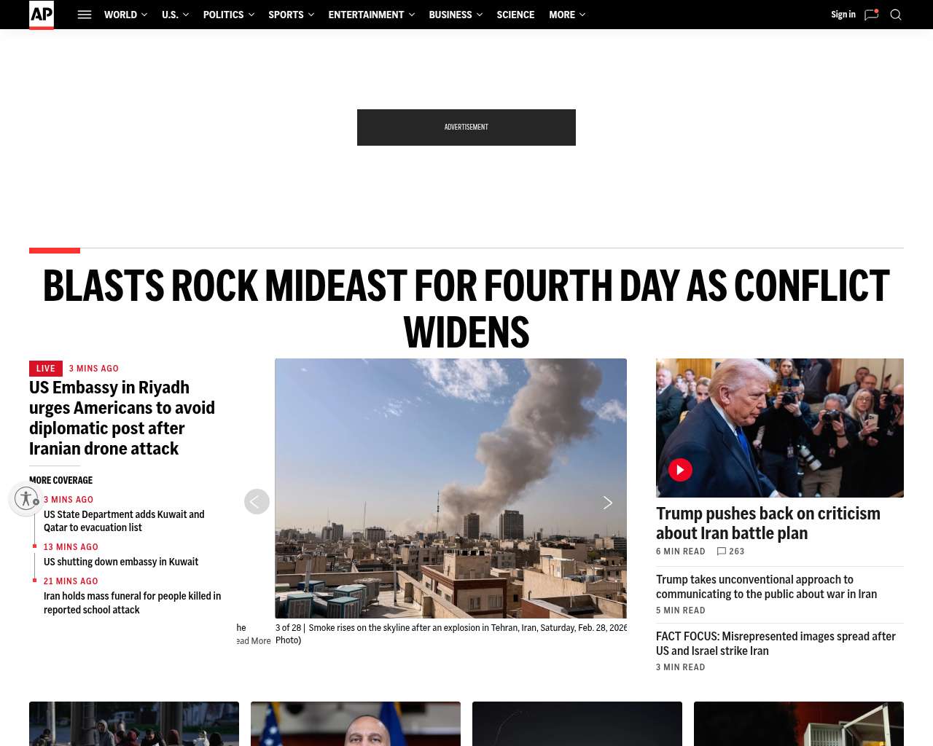Open the FACT FOCUS misrepresented images article
The image size is (933, 746).
point(776,643)
